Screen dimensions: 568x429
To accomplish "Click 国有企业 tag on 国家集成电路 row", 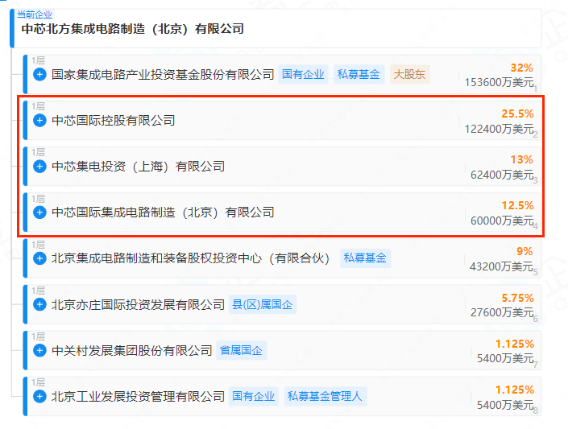I will tap(303, 75).
